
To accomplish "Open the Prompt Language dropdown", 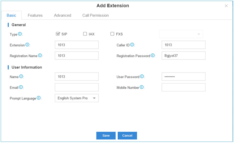I will coord(77,98).
